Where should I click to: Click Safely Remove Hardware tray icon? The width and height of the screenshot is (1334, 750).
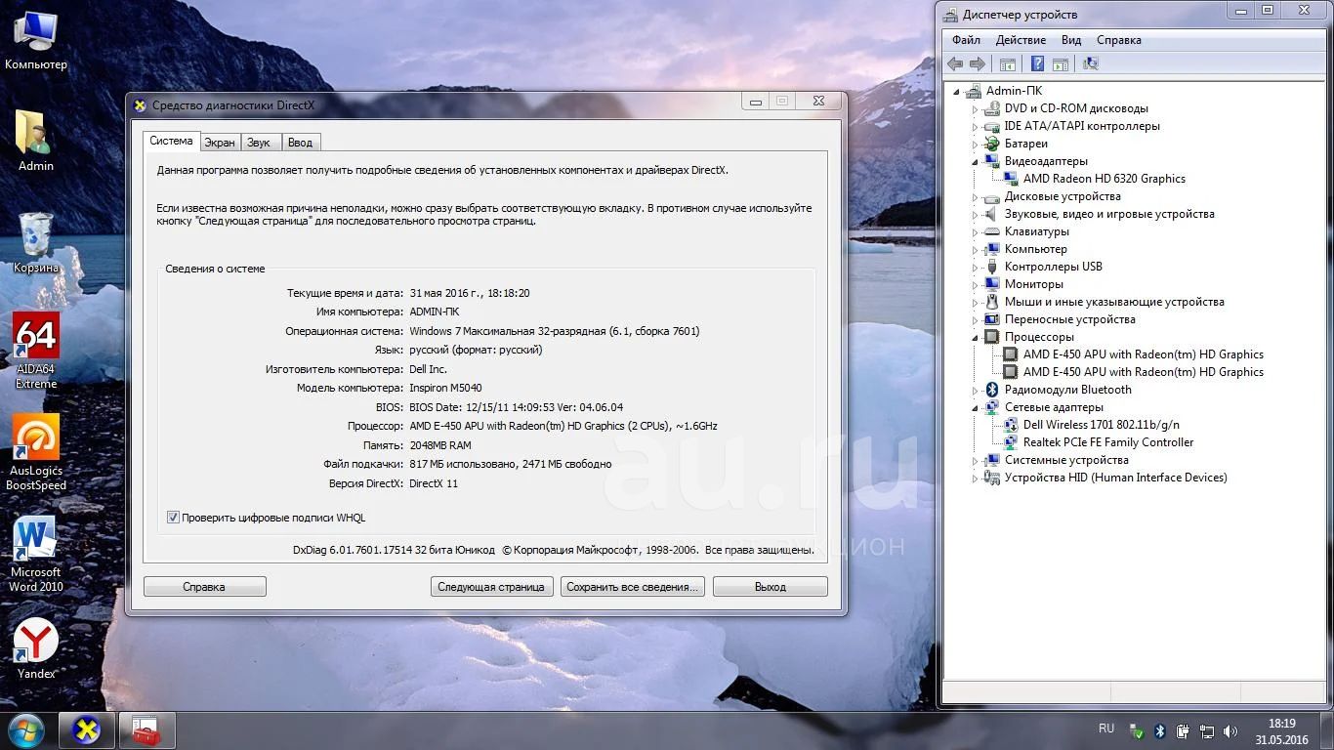pos(1137,730)
